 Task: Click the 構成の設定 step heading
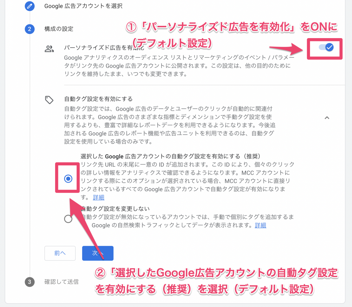pyautogui.click(x=59, y=29)
